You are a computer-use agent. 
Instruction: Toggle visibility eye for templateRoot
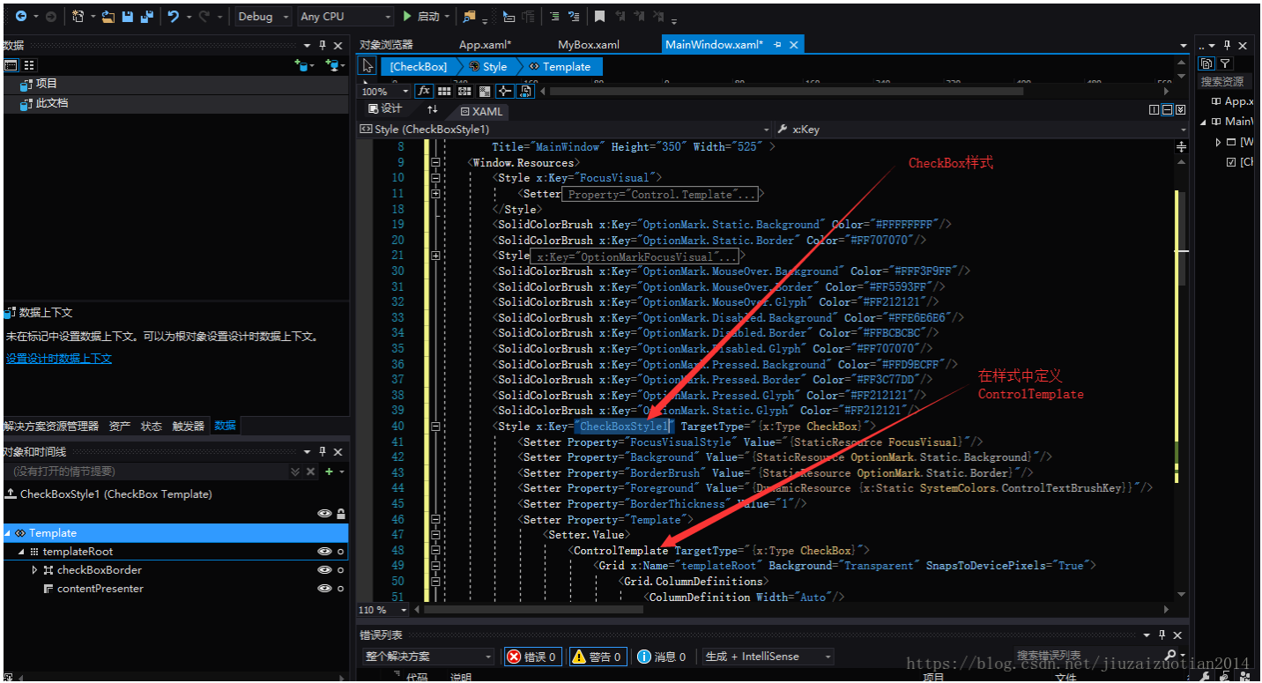point(324,552)
